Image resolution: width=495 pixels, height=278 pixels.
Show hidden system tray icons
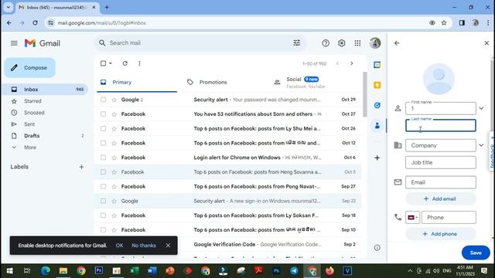(x=410, y=271)
